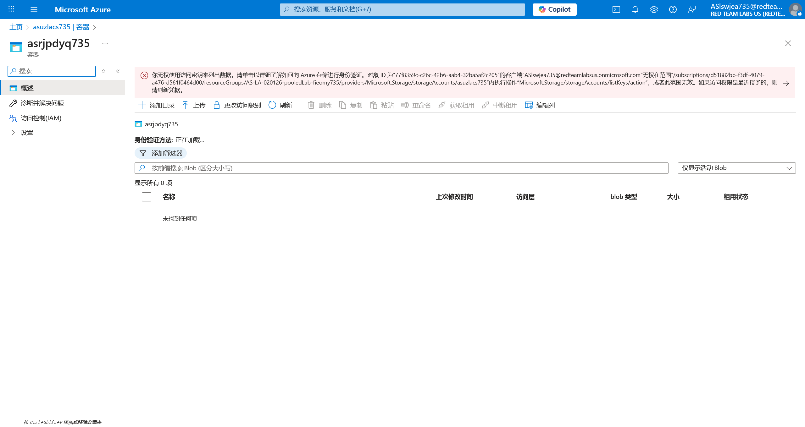
Task: Click the Copilot button
Action: pos(554,9)
